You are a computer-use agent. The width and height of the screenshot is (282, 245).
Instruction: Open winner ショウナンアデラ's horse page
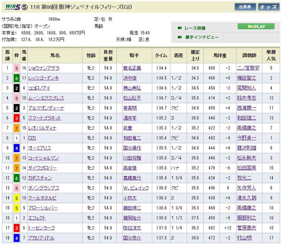tap(44, 68)
